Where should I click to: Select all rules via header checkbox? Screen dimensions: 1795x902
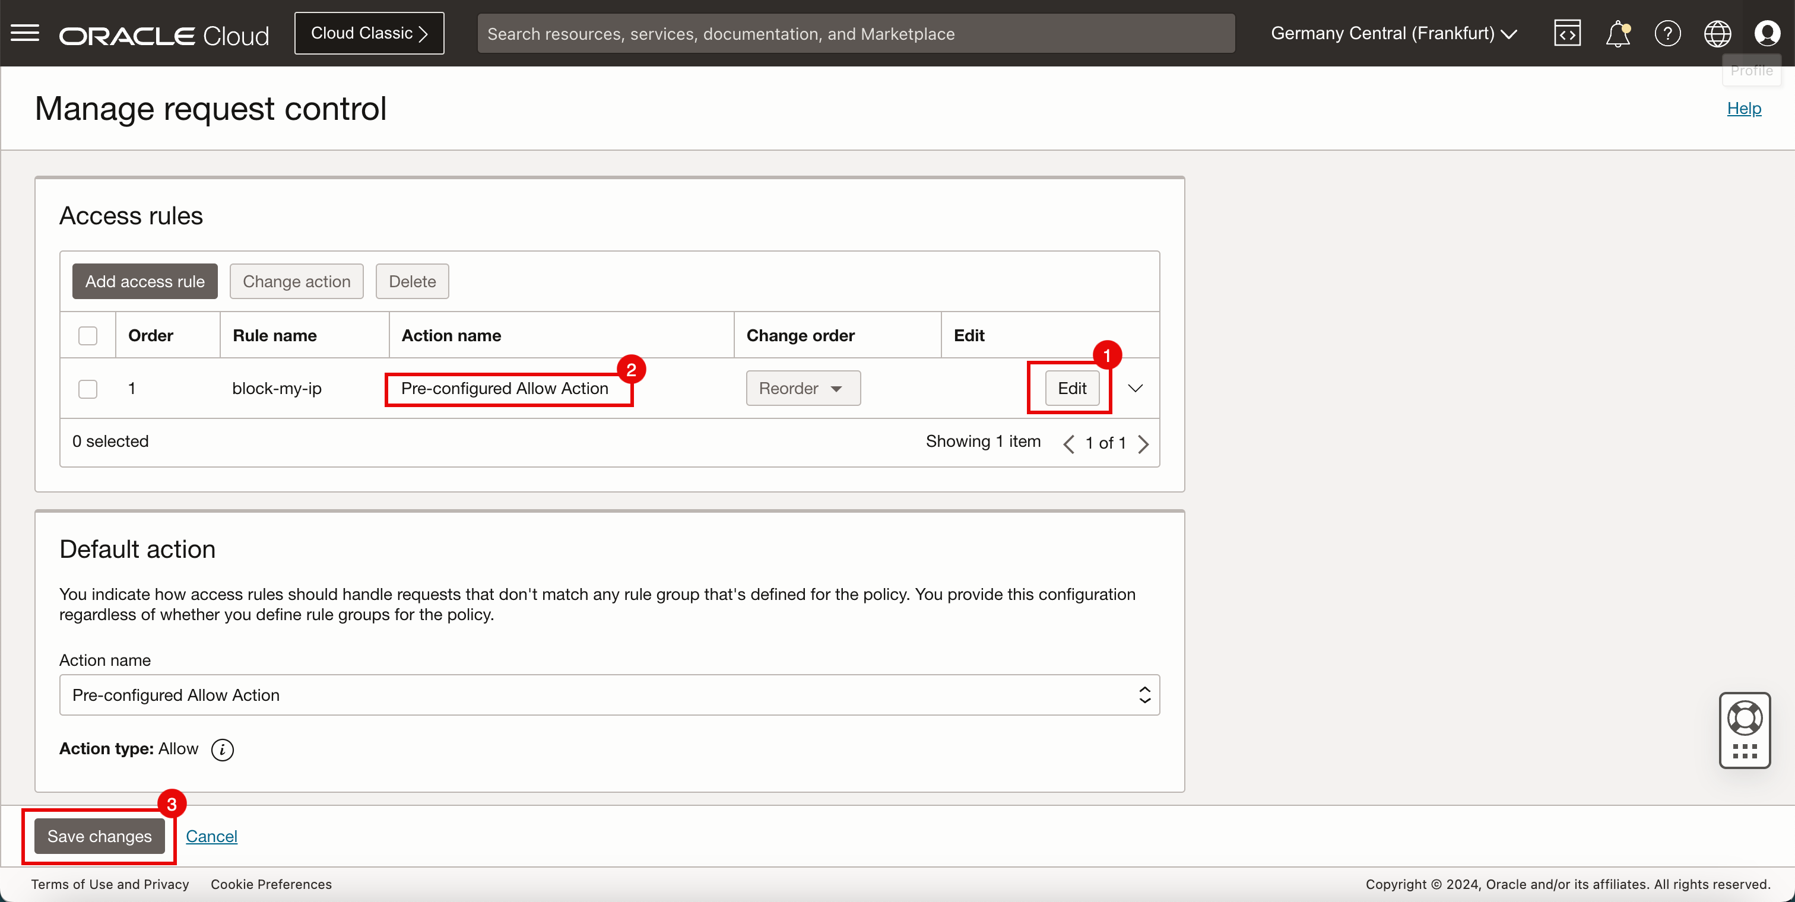click(88, 336)
